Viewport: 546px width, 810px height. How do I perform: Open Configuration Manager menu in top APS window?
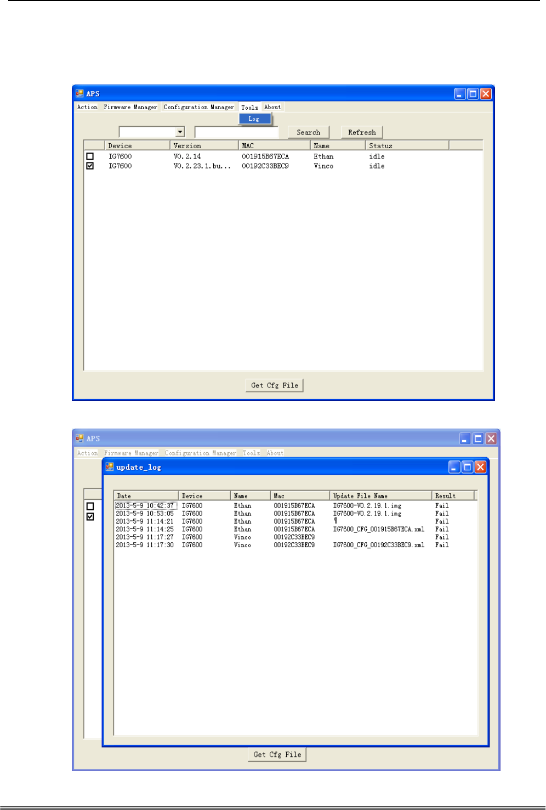198,107
